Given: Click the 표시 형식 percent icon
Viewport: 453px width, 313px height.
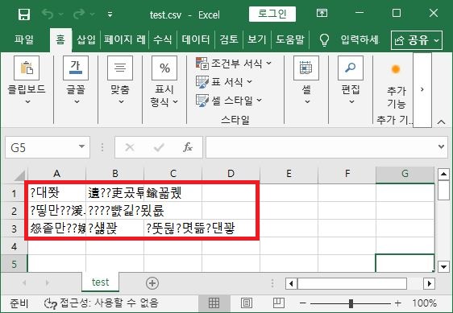Looking at the screenshot, I should pos(164,68).
